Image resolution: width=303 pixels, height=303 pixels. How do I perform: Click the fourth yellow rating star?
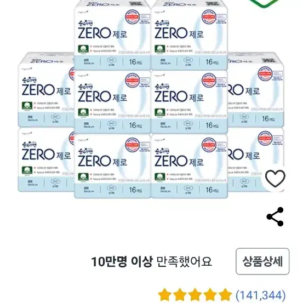(210, 295)
